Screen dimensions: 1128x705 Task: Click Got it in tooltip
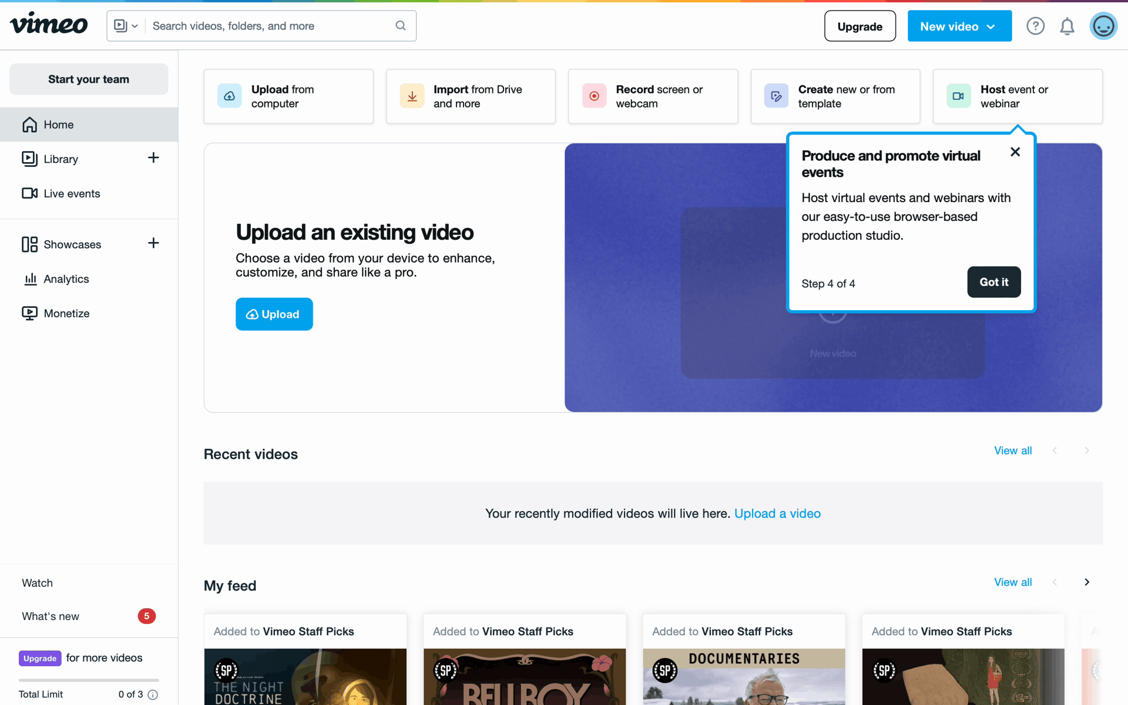(994, 282)
